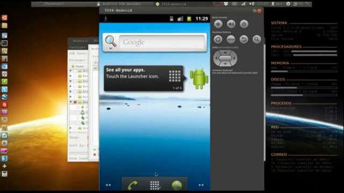Open the browser globe icon on the phone
The width and height of the screenshot is (344, 193).
click(177, 185)
